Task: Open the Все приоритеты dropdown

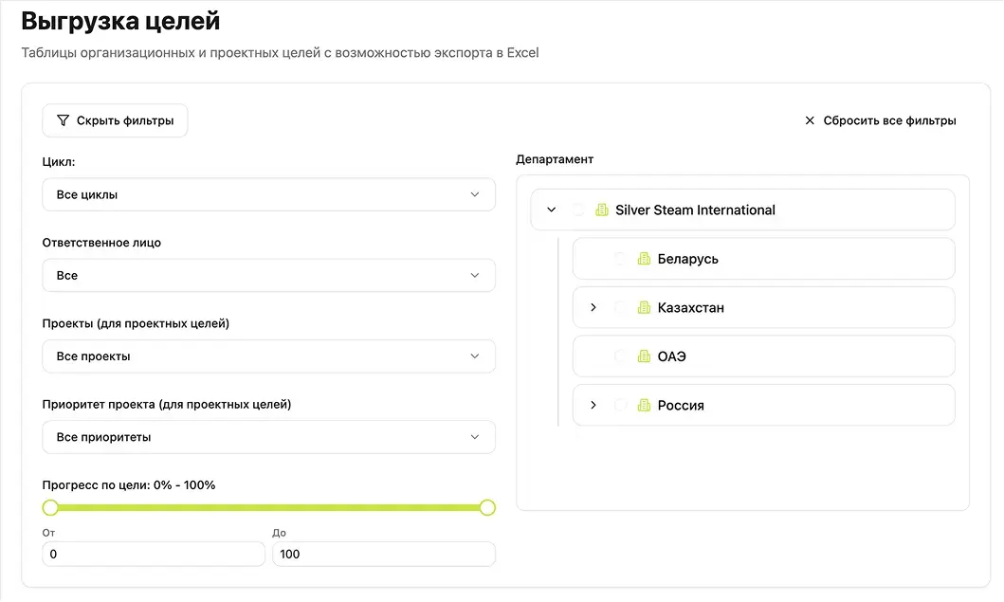Action: [x=268, y=437]
